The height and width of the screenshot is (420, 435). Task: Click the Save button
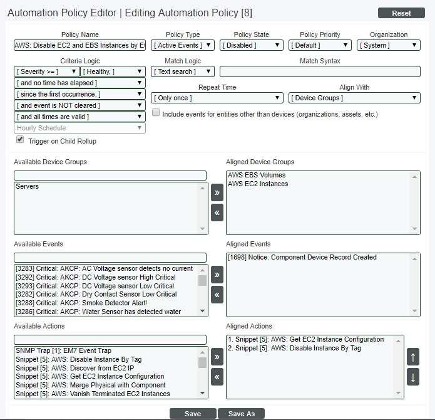[x=193, y=414]
